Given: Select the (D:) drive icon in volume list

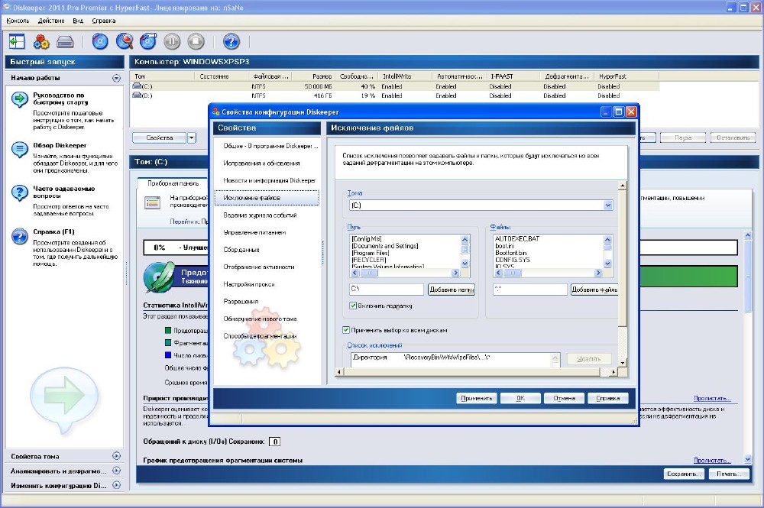Looking at the screenshot, I should pyautogui.click(x=137, y=95).
